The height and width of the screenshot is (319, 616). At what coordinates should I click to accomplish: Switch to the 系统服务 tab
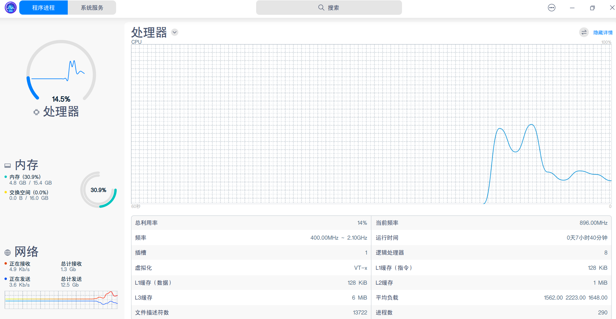click(92, 7)
